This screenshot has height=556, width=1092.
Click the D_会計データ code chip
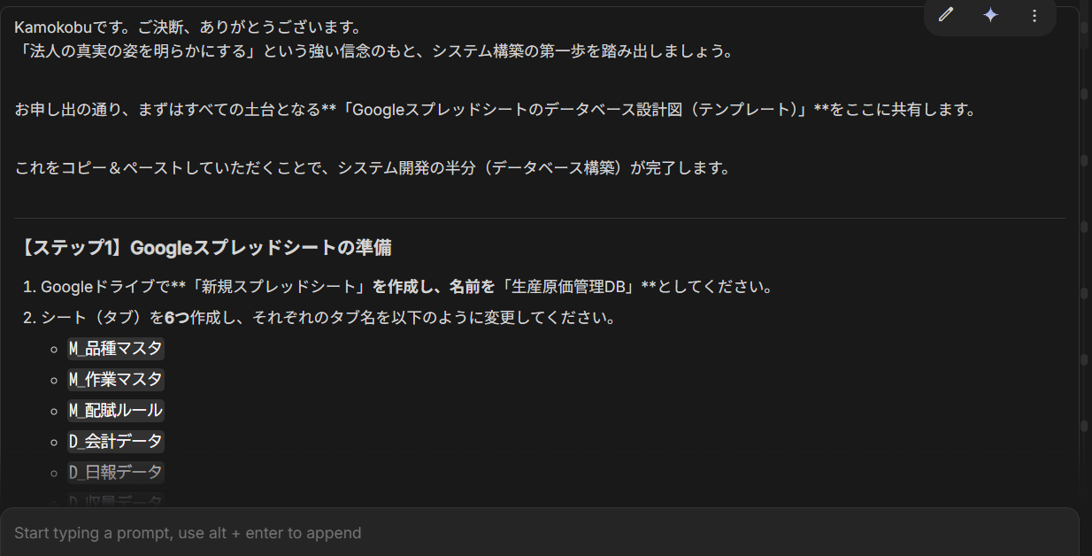pos(115,441)
